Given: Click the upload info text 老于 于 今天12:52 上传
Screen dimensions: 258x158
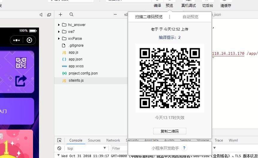Looking at the screenshot, I should coord(169,29).
